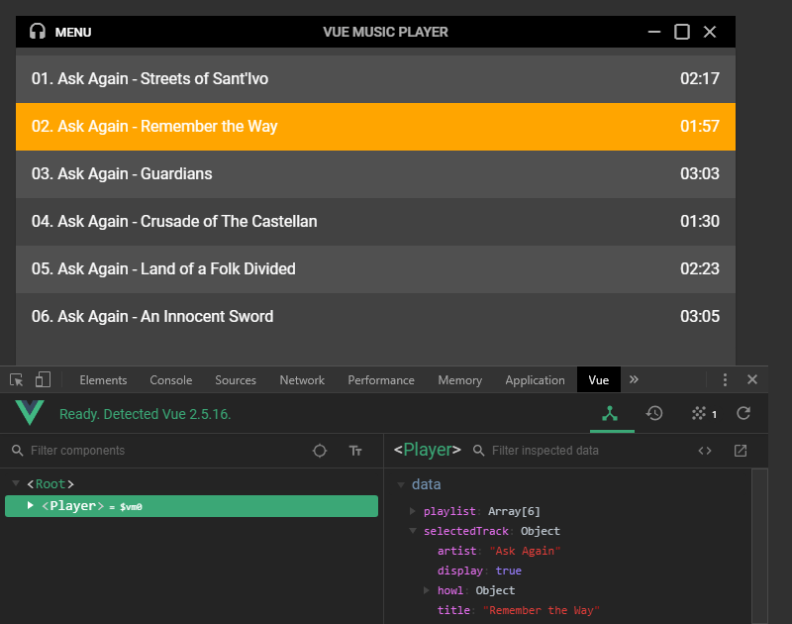This screenshot has width=792, height=624.
Task: Expand the howl Object entry
Action: (427, 590)
